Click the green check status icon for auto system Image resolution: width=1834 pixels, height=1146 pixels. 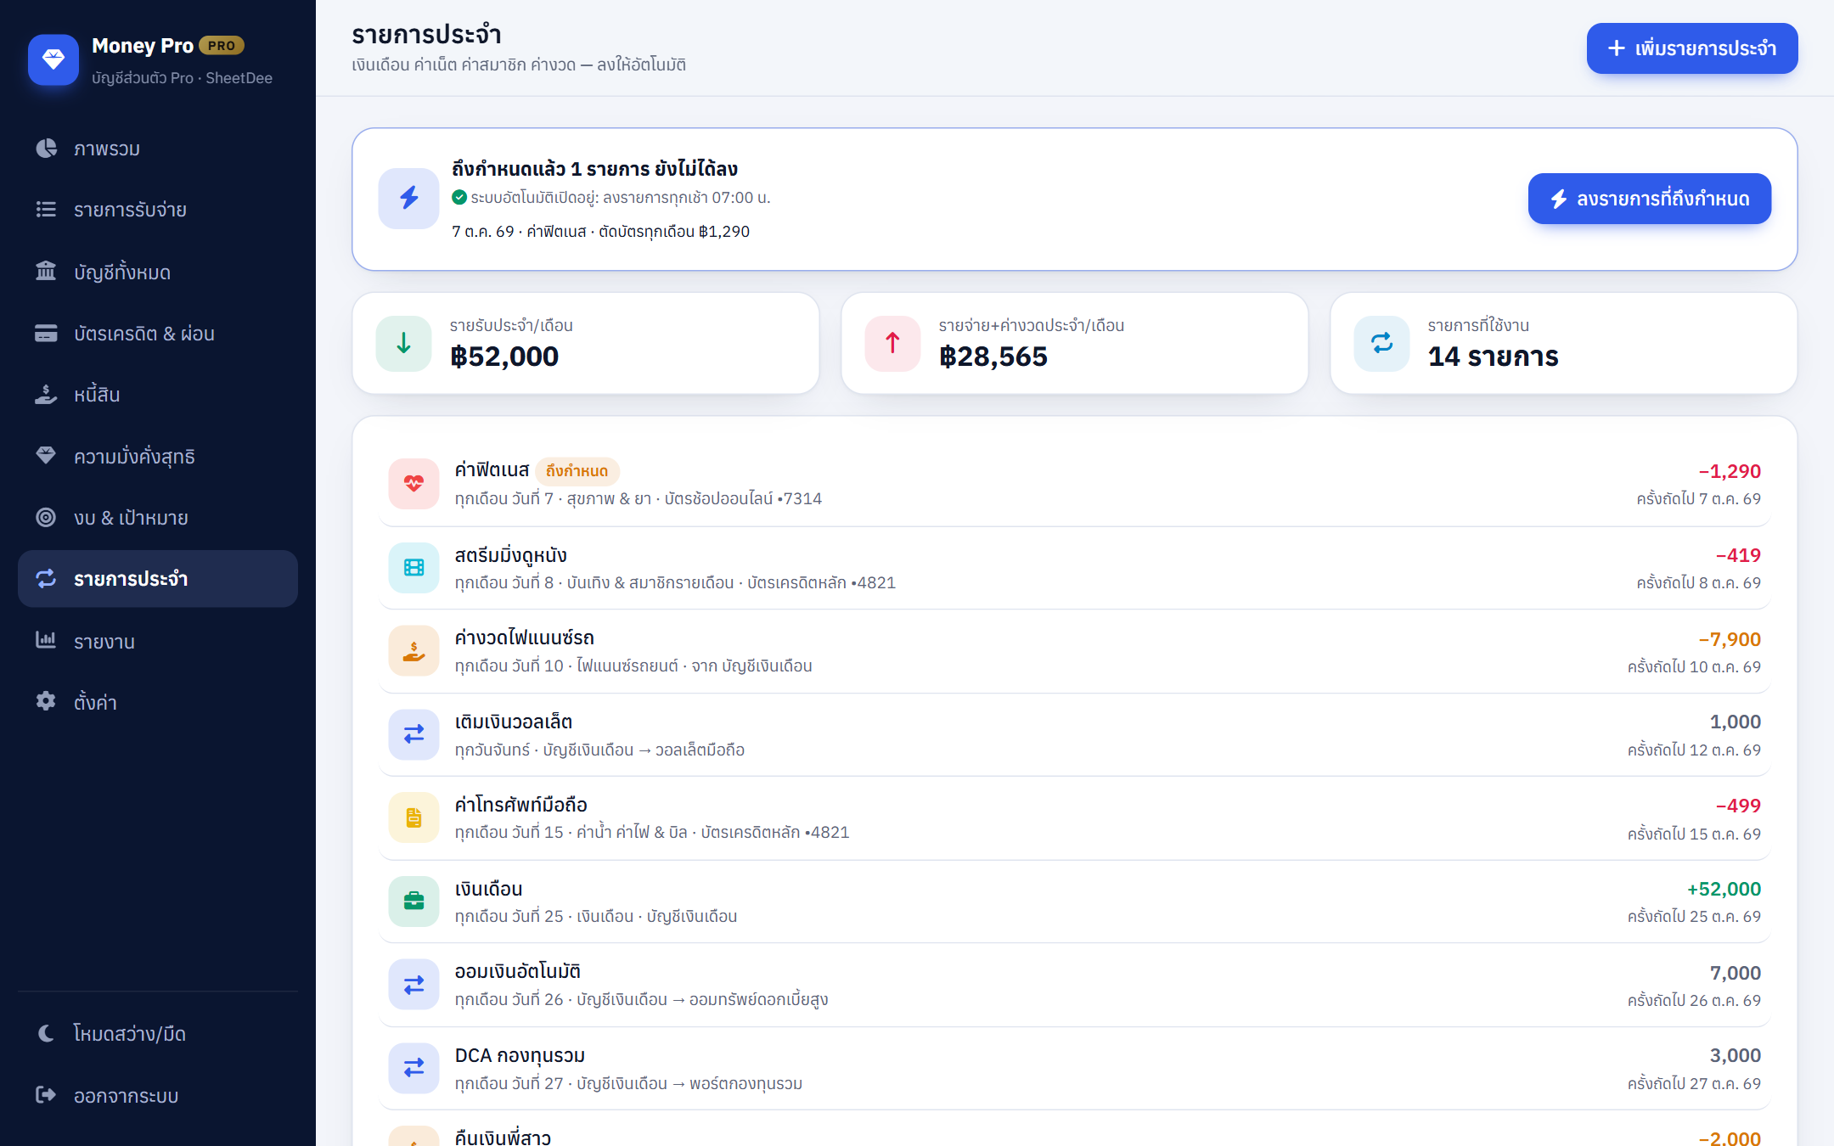[459, 198]
